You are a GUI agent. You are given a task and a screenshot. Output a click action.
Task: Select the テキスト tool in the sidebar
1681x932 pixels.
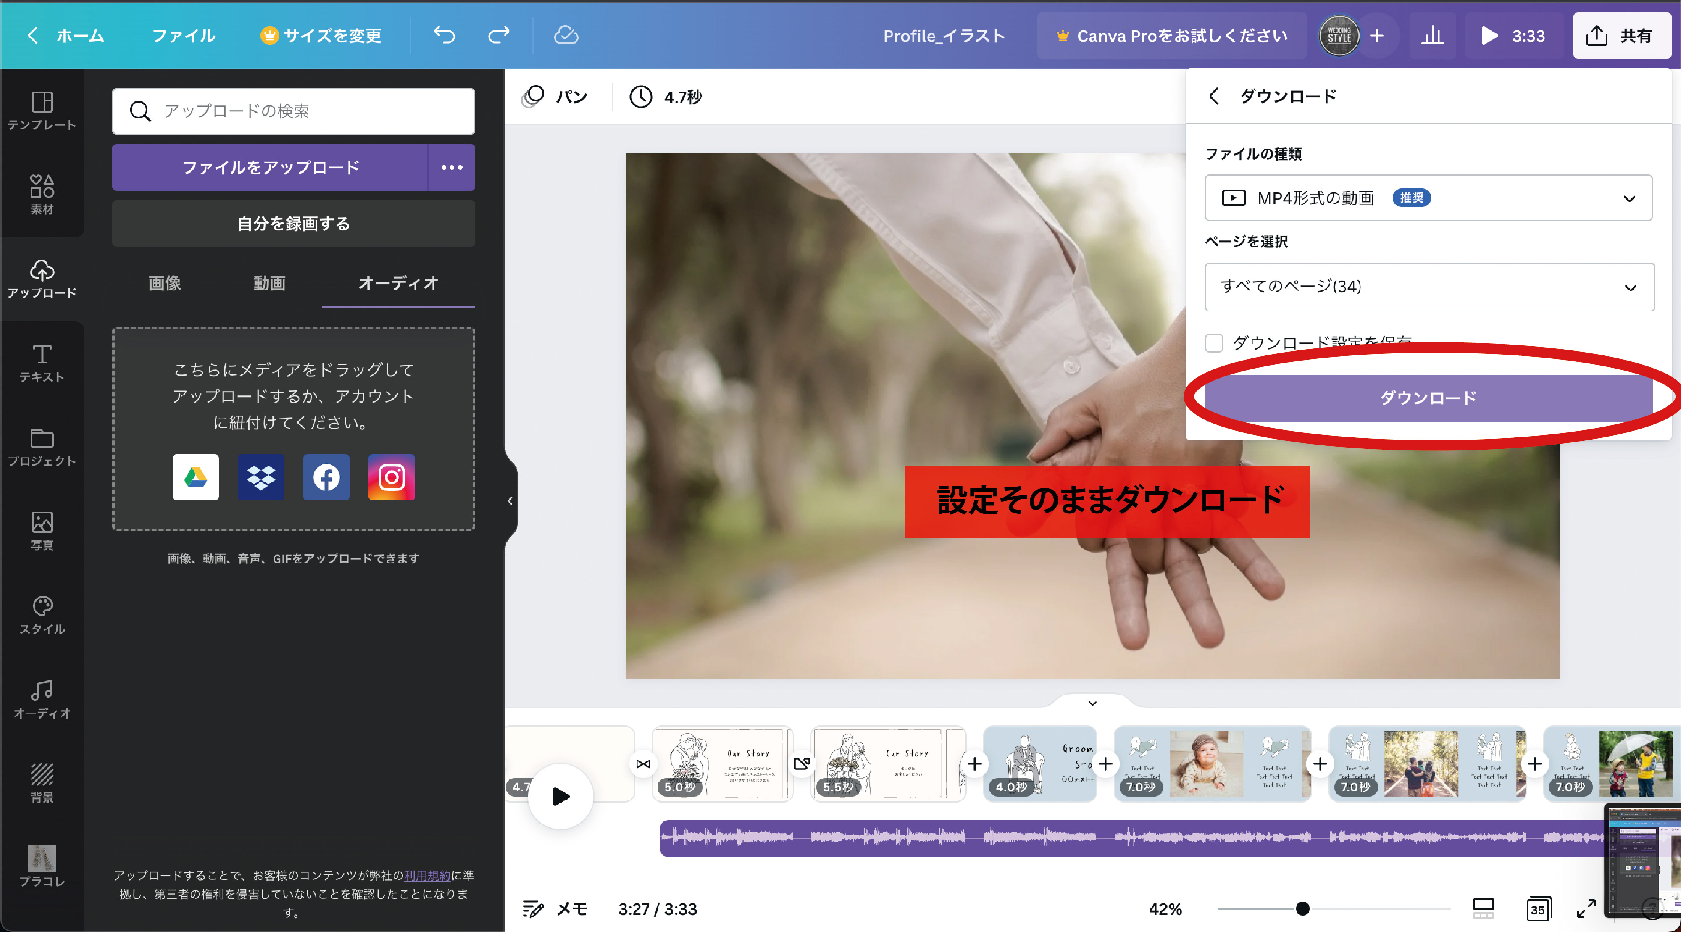[x=42, y=363]
